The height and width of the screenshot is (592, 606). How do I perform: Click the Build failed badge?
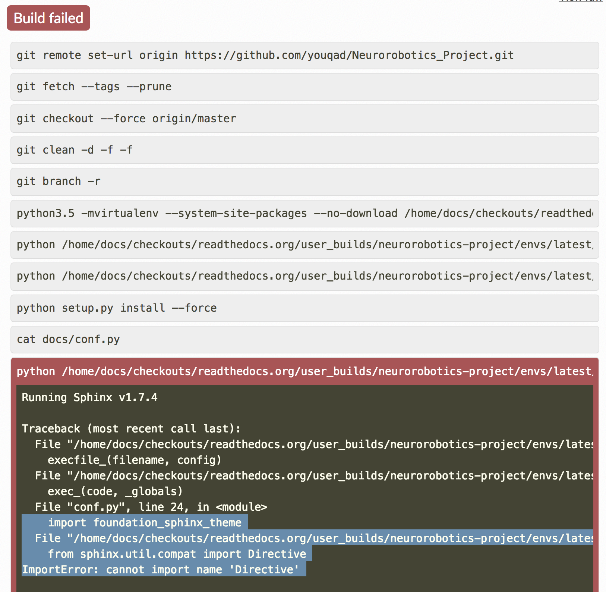coord(48,18)
